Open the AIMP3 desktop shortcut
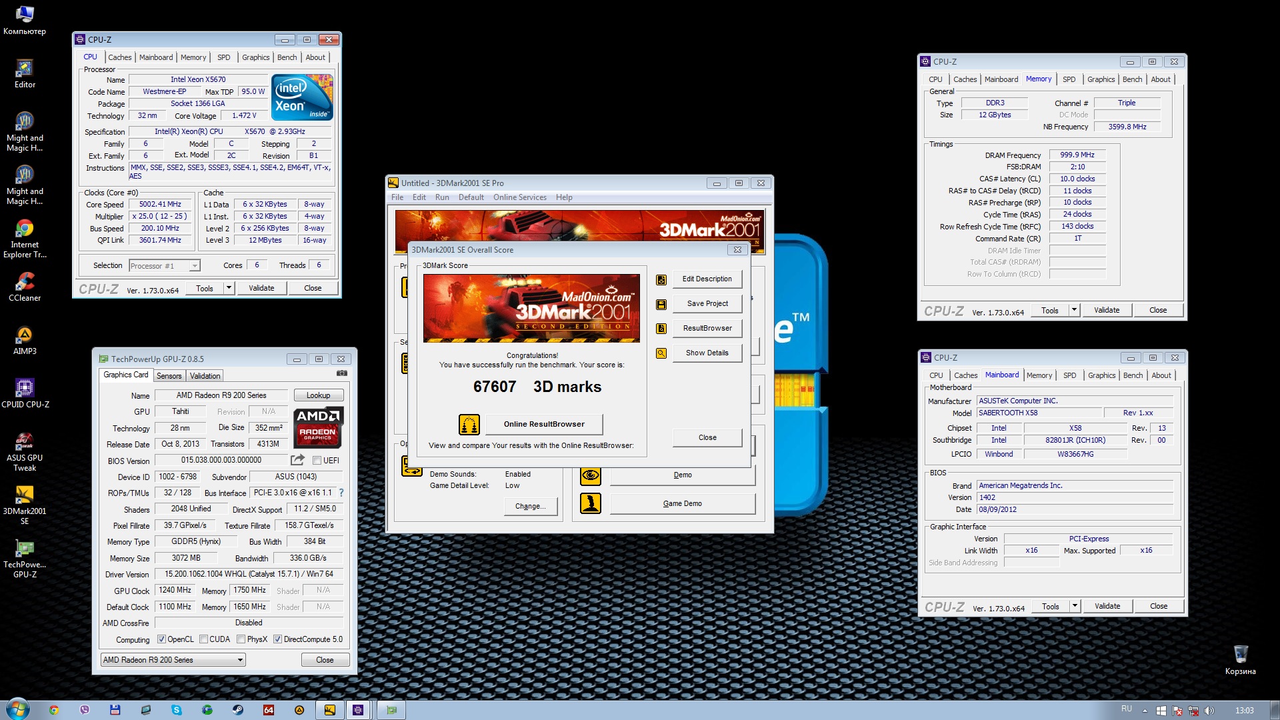The image size is (1280, 720). [25, 340]
